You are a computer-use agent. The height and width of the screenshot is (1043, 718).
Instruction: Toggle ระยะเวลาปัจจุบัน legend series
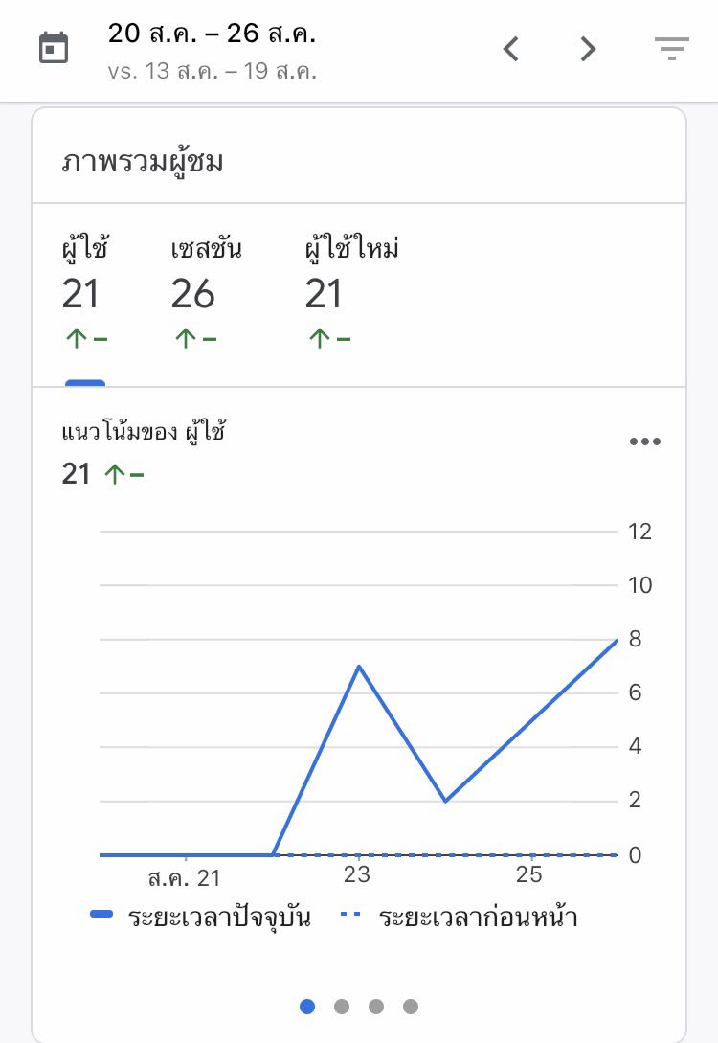pos(201,918)
